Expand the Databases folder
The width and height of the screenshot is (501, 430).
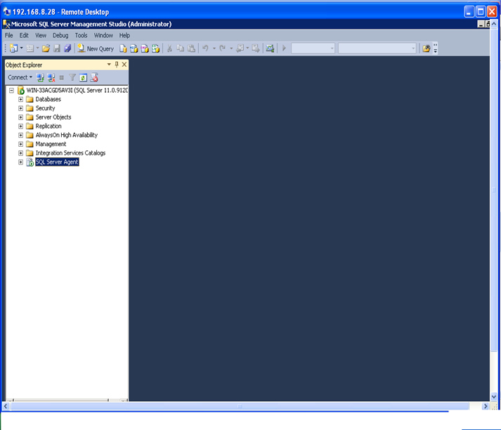(x=21, y=99)
